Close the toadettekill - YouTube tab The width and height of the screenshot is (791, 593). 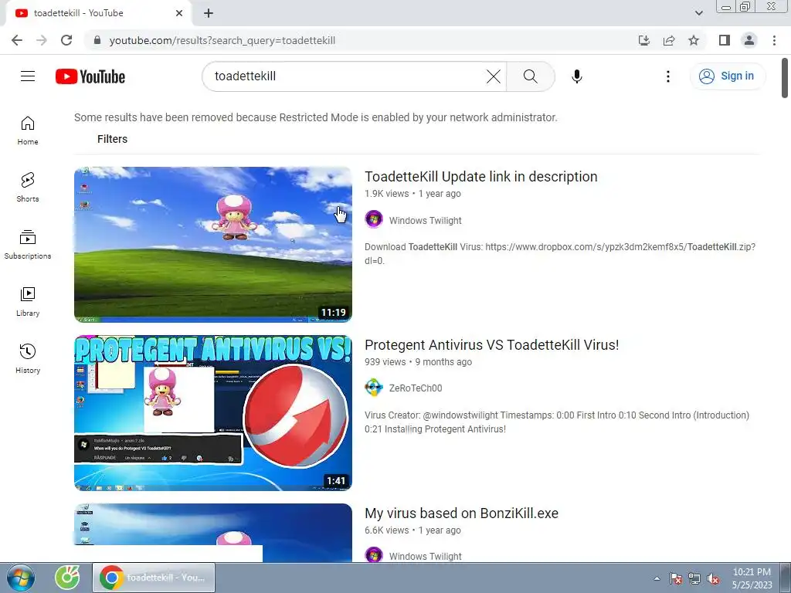[179, 13]
